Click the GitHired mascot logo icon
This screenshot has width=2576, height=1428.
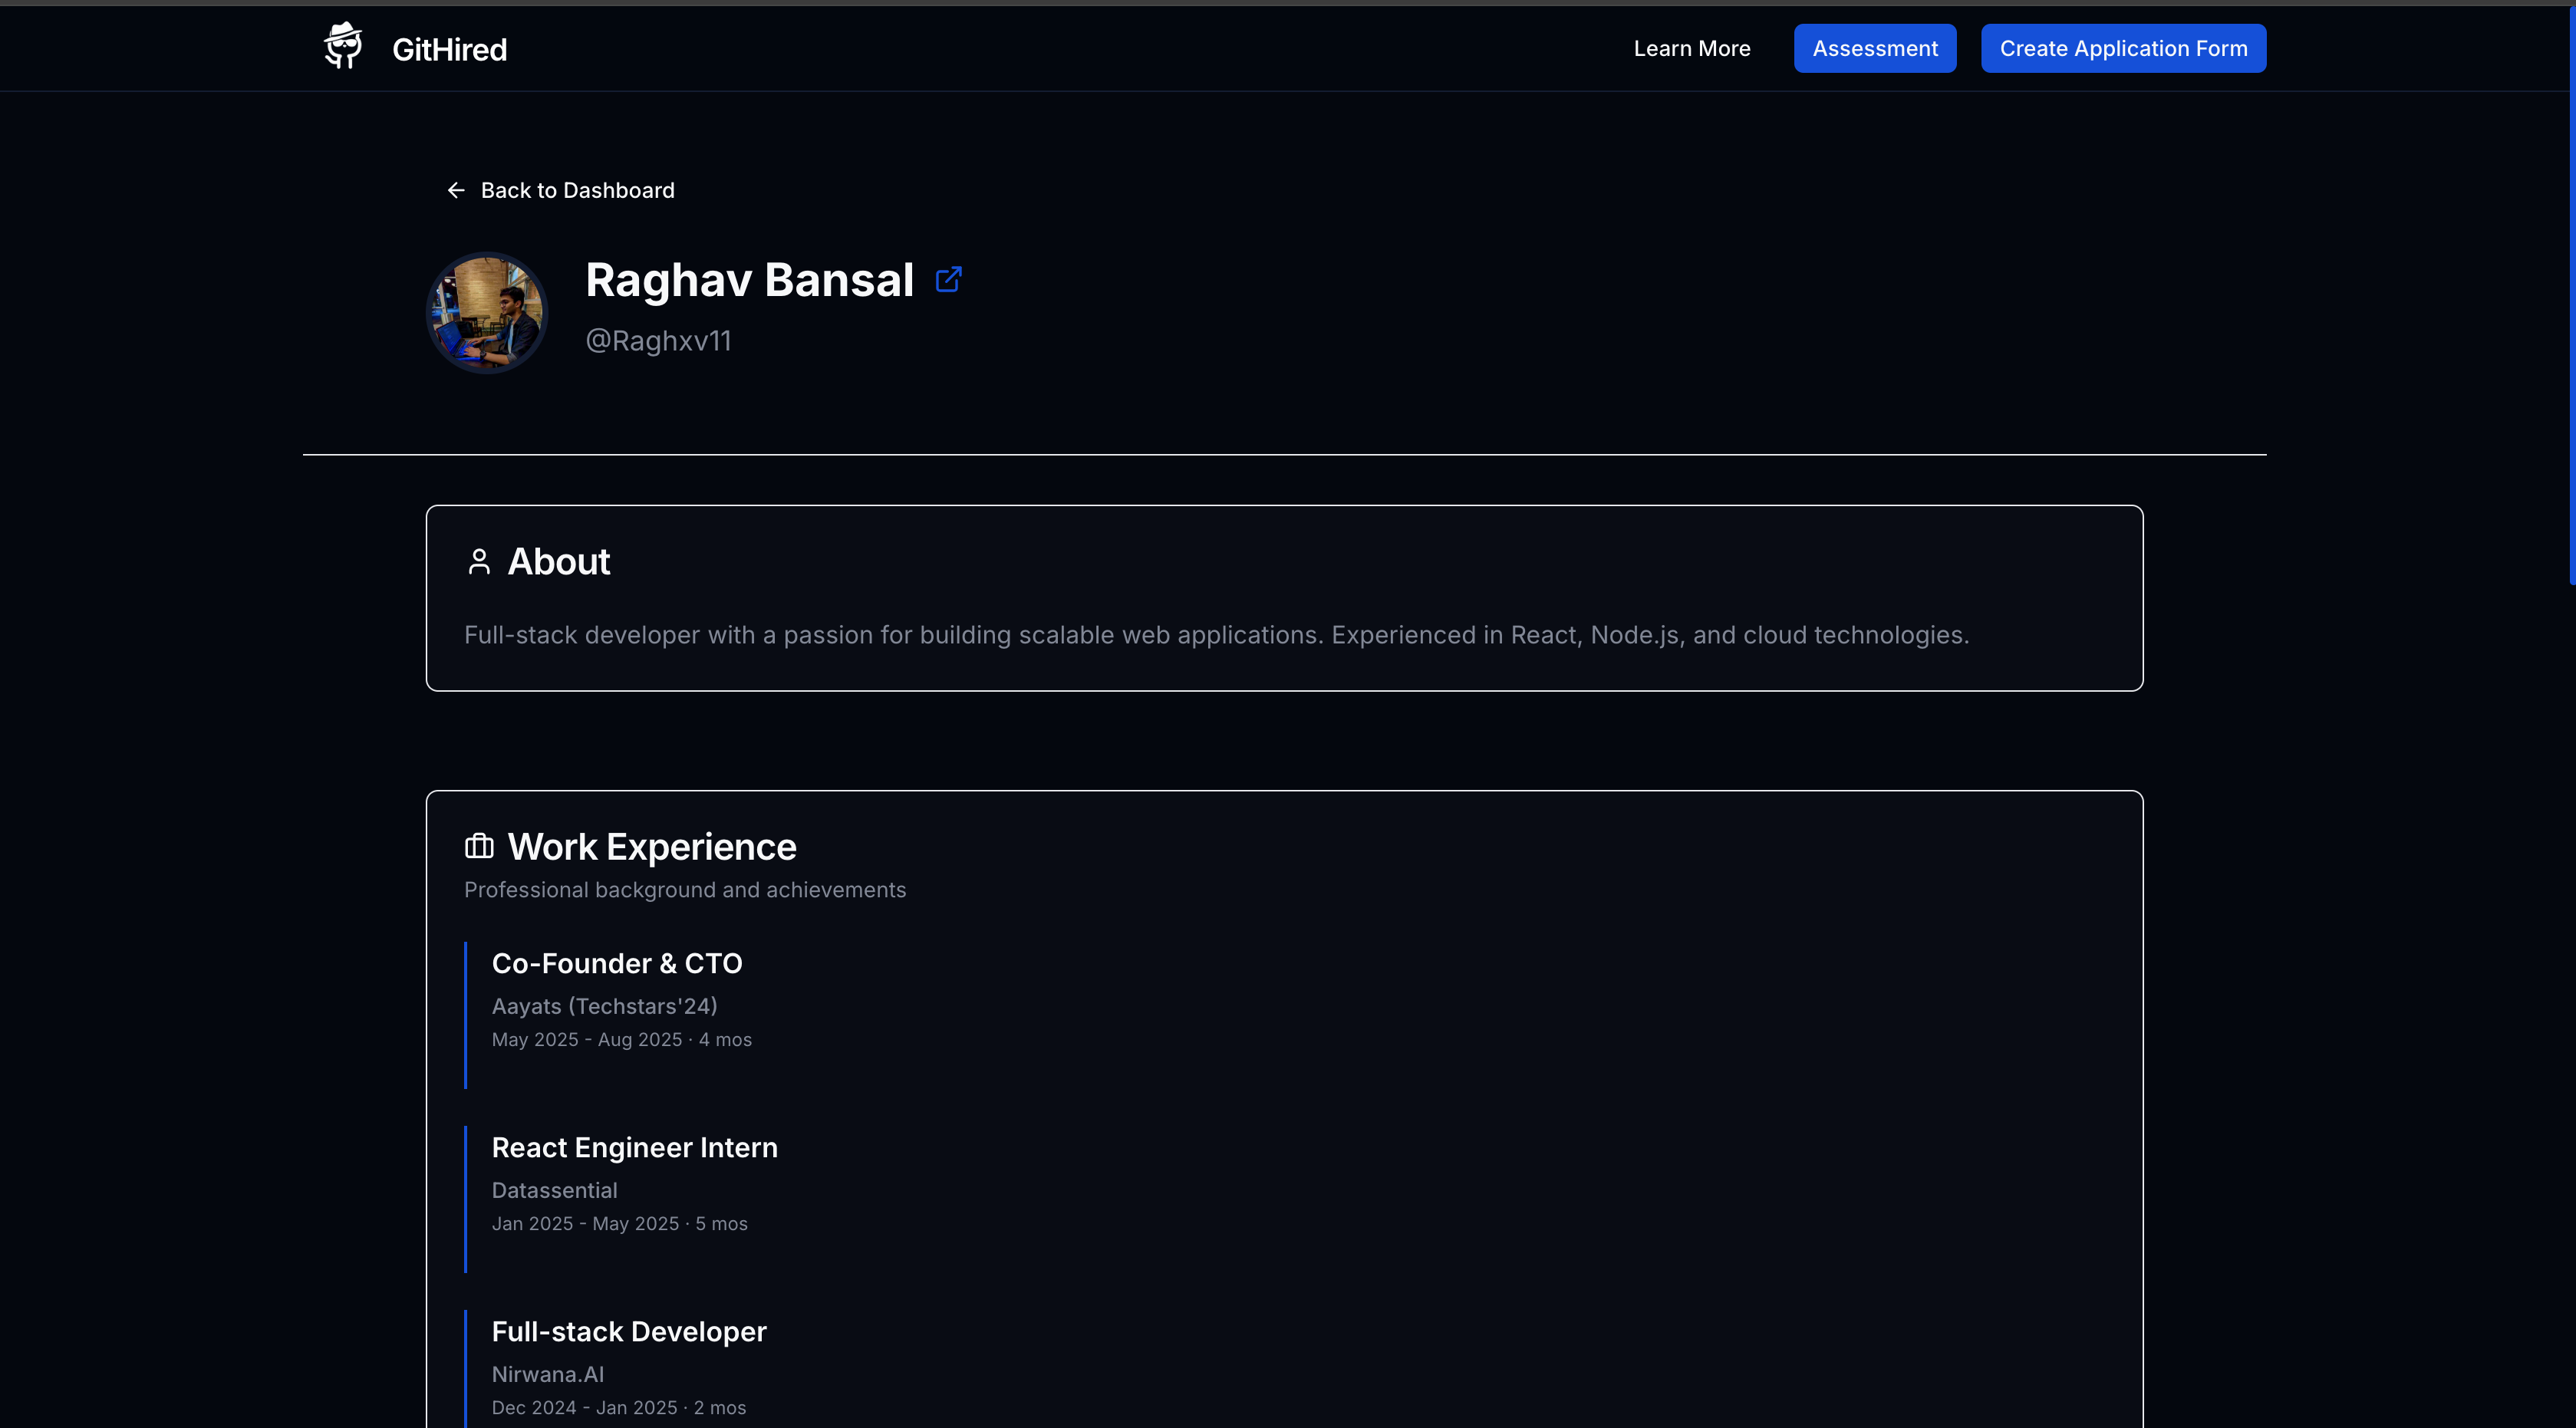pyautogui.click(x=343, y=47)
